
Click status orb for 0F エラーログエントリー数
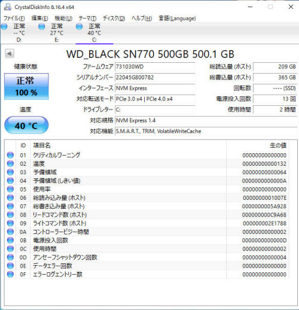(10, 274)
